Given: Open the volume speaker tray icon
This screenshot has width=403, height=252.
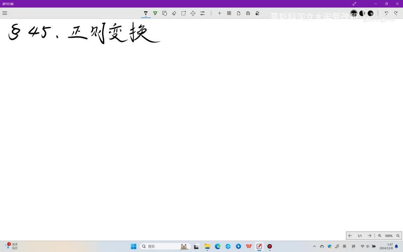Looking at the screenshot, I should pyautogui.click(x=368, y=246).
